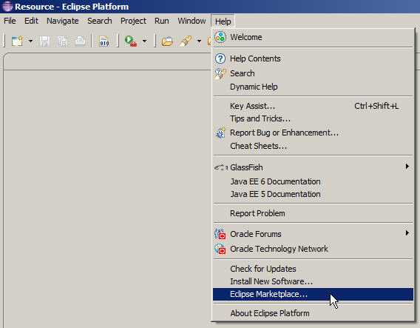Open Java EE 6 Documentation
Screen dimensions: 420x328
(313, 181)
